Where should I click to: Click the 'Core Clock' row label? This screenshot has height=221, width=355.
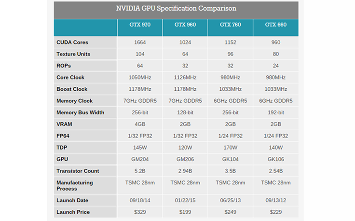70,77
